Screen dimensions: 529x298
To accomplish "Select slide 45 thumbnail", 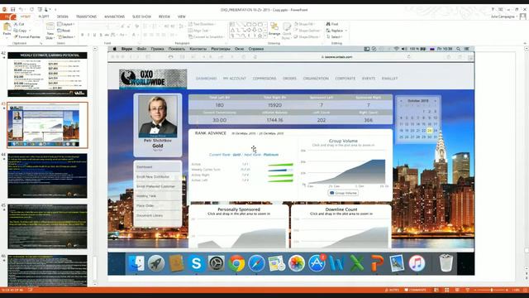I will 47,226.
